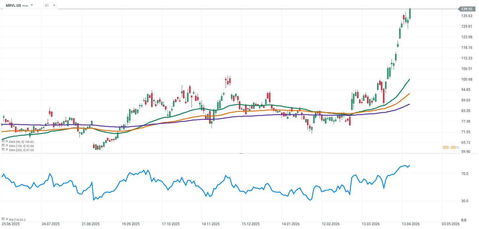Click the MRVL.US symbol name
This screenshot has height=229, width=479.
(x=13, y=5)
